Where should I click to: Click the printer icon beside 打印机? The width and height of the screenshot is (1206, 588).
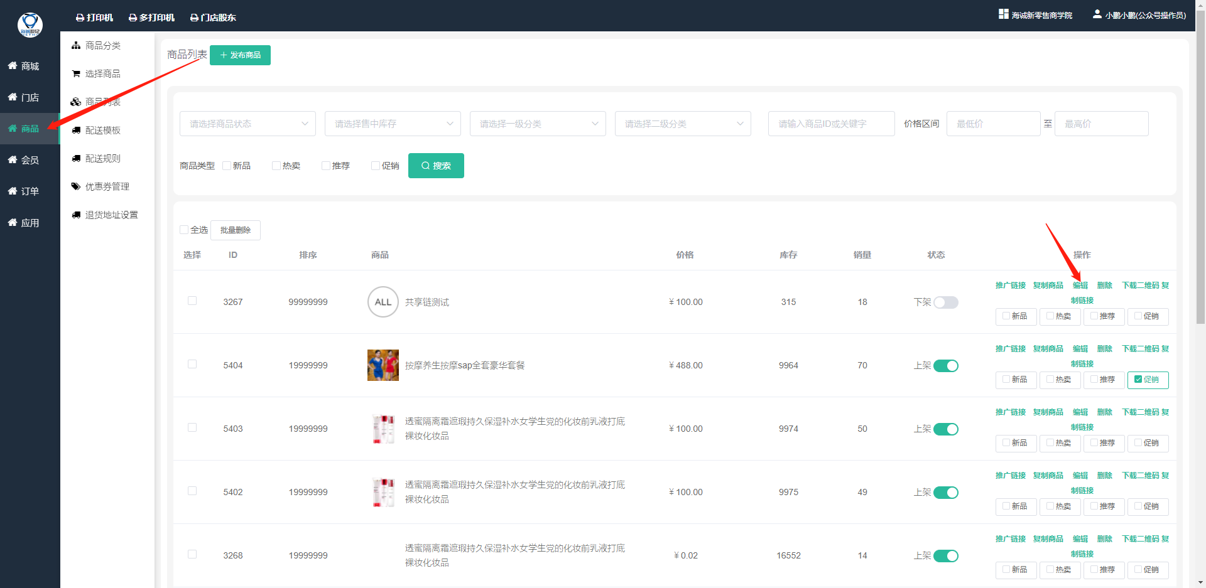[80, 18]
